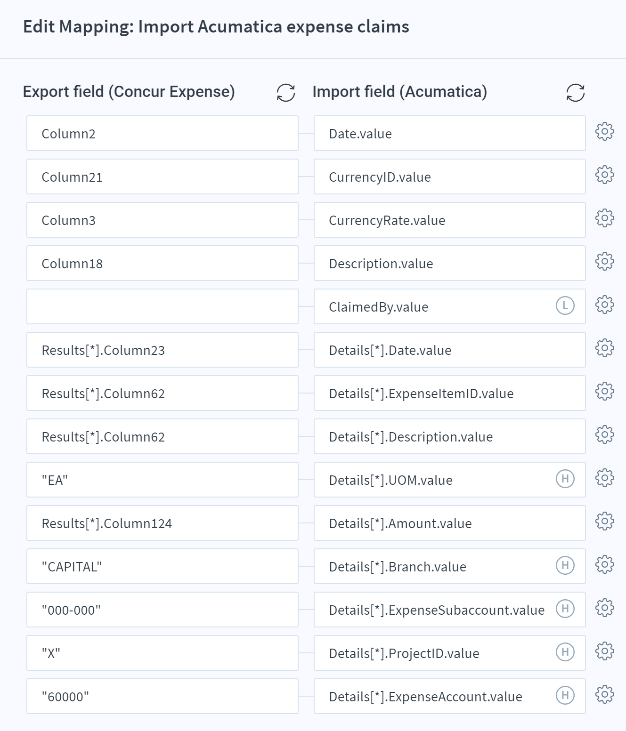The width and height of the screenshot is (626, 731).
Task: Open settings gear for Details[*].ProjectID.value row
Action: pyautogui.click(x=605, y=651)
